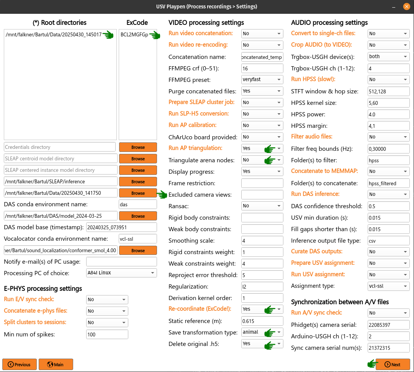Open Run HPSS (slow!) dropdown
The width and height of the screenshot is (414, 372).
coord(388,79)
